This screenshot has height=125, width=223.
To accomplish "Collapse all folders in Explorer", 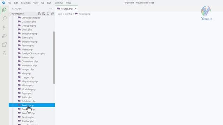I will click(x=52, y=14).
